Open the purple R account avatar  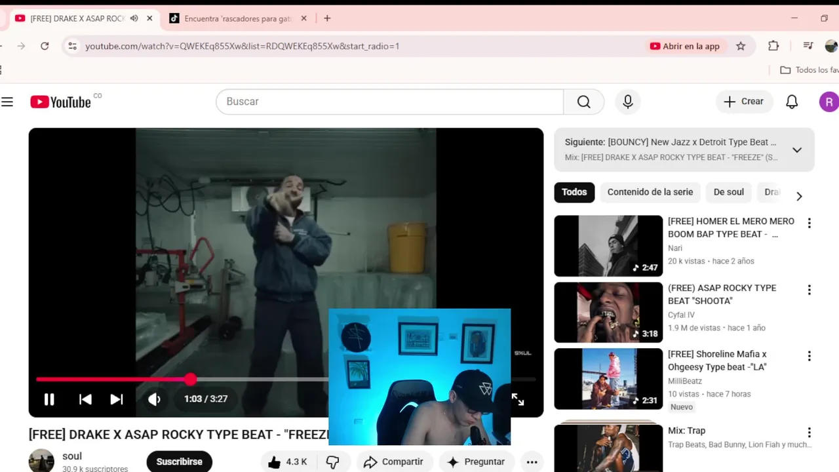[829, 102]
